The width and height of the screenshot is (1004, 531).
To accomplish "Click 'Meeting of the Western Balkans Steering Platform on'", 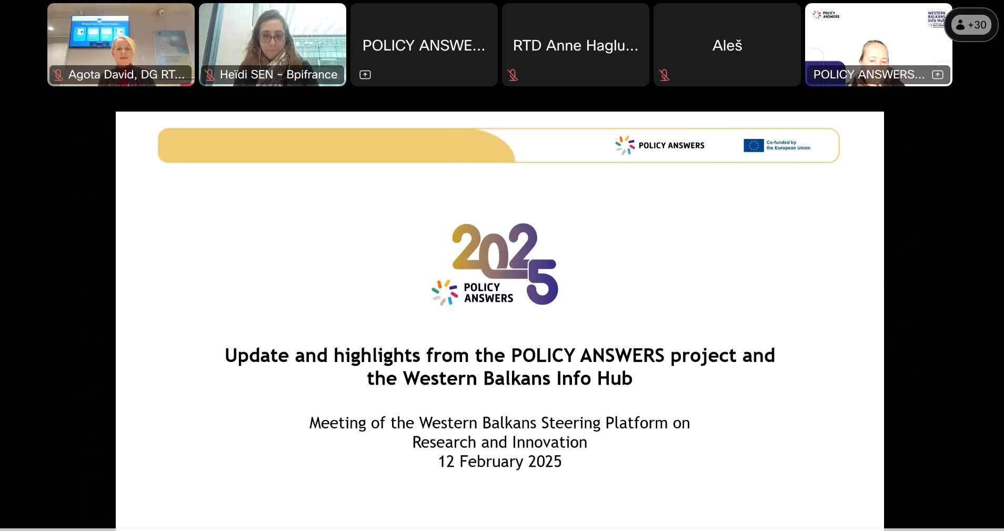I will pos(500,423).
